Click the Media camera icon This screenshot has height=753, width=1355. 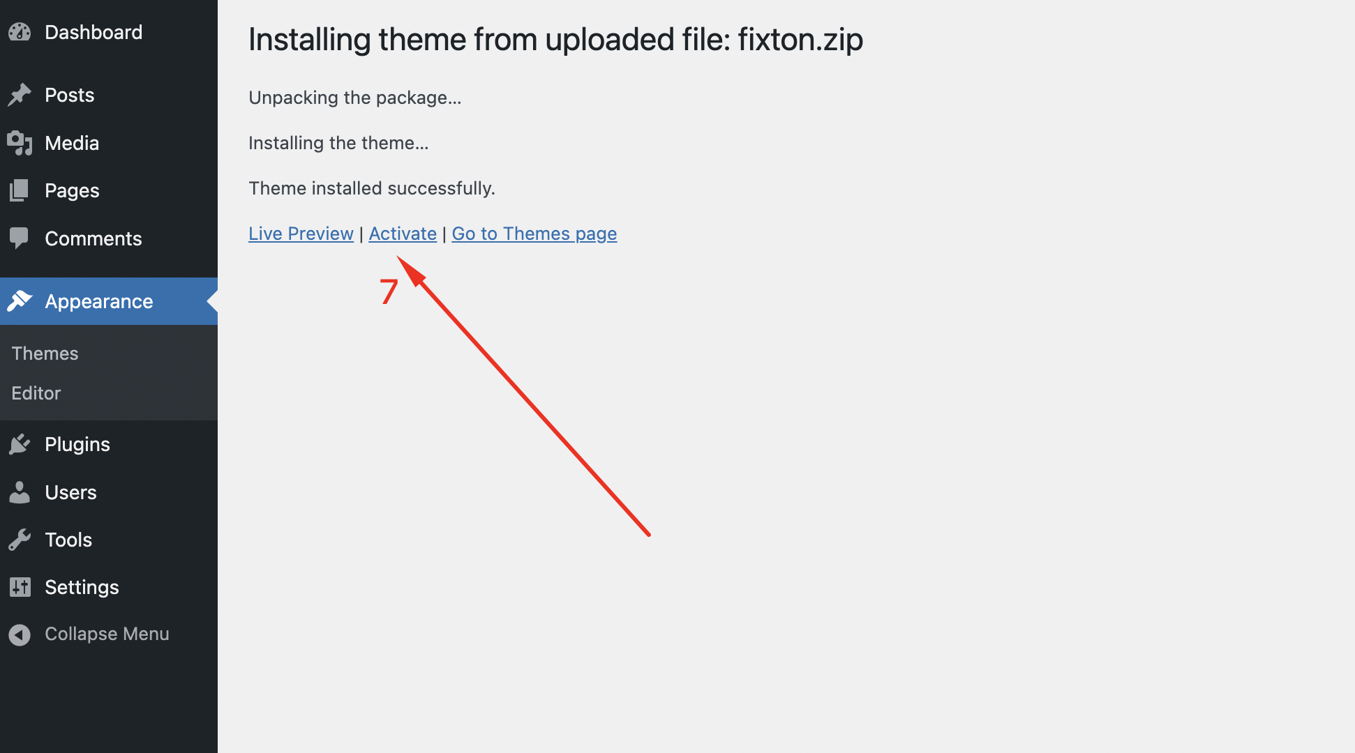pyautogui.click(x=20, y=143)
